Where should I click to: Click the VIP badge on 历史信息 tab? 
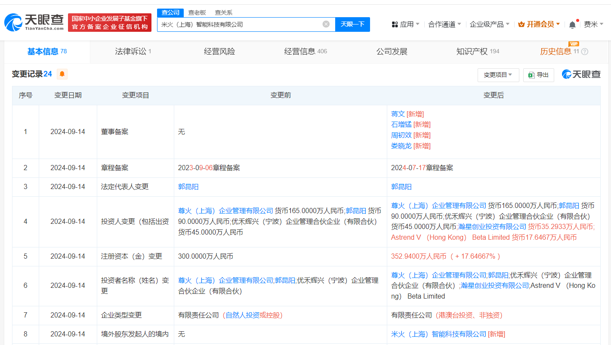[x=574, y=43]
